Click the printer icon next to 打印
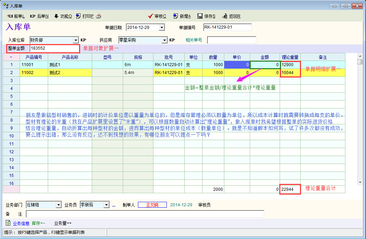The height and width of the screenshot is (239, 366). [x=98, y=16]
